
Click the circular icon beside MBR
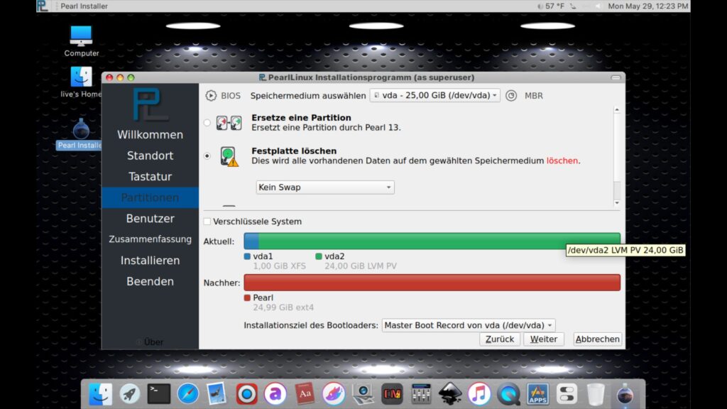coord(511,96)
